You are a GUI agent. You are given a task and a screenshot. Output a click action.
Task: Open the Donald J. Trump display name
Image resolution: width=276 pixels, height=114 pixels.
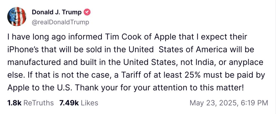click(57, 12)
